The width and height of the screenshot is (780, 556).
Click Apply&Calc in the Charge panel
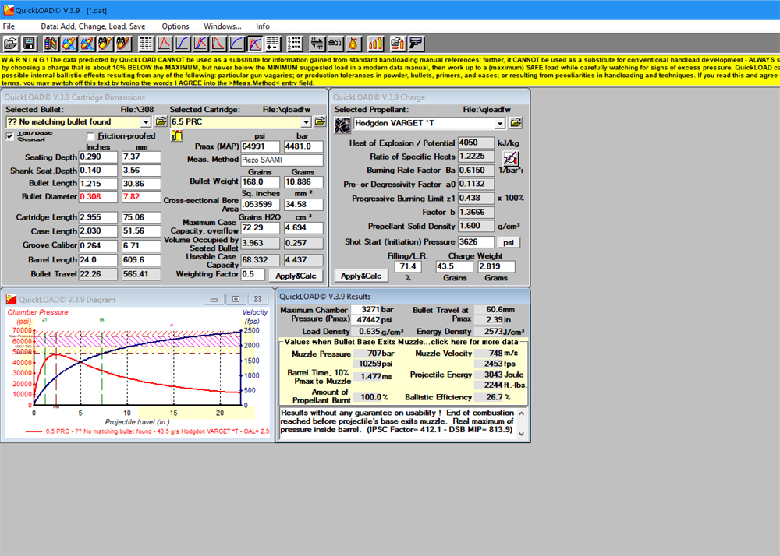tap(361, 276)
